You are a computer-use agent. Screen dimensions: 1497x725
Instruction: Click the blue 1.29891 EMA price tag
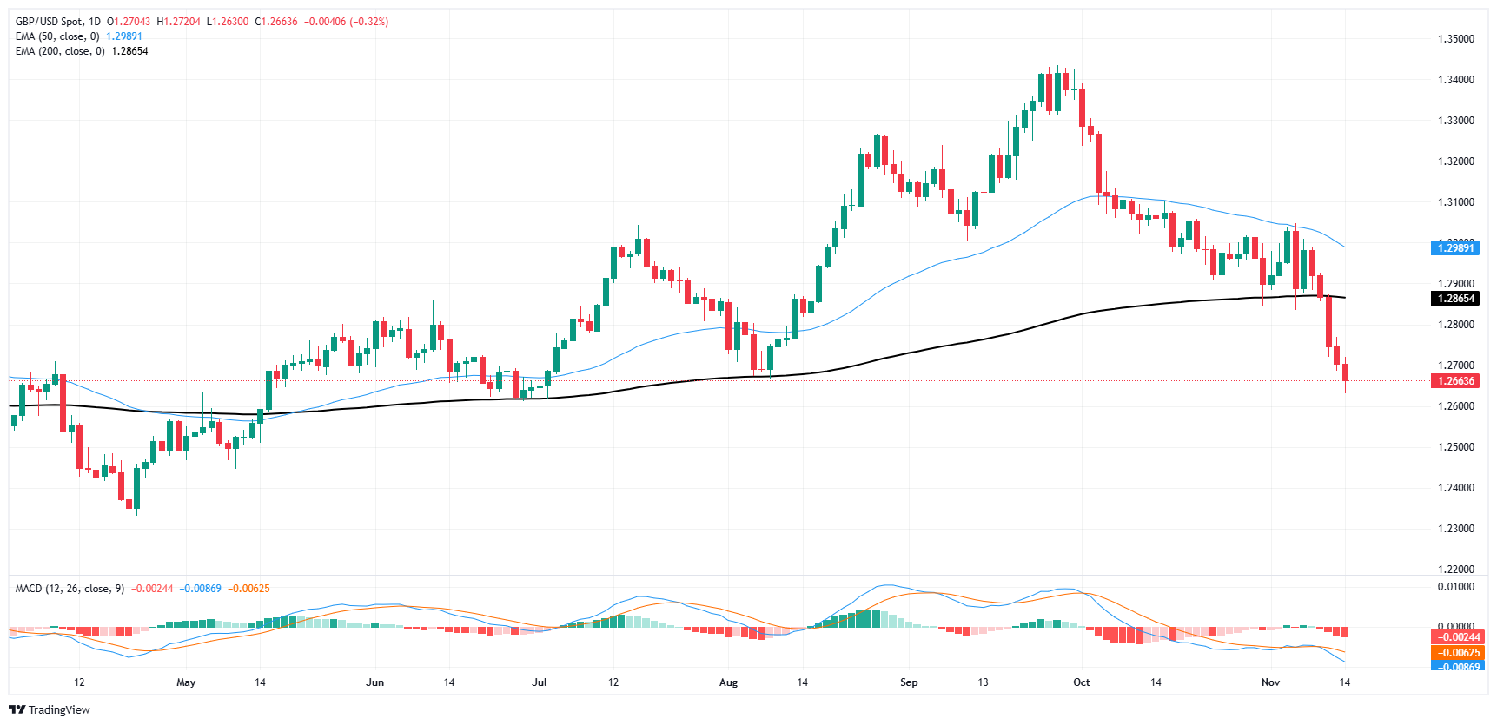click(1454, 248)
